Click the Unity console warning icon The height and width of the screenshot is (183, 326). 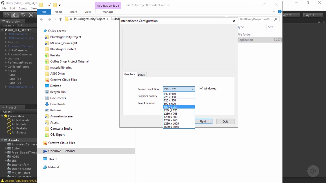click(2, 181)
